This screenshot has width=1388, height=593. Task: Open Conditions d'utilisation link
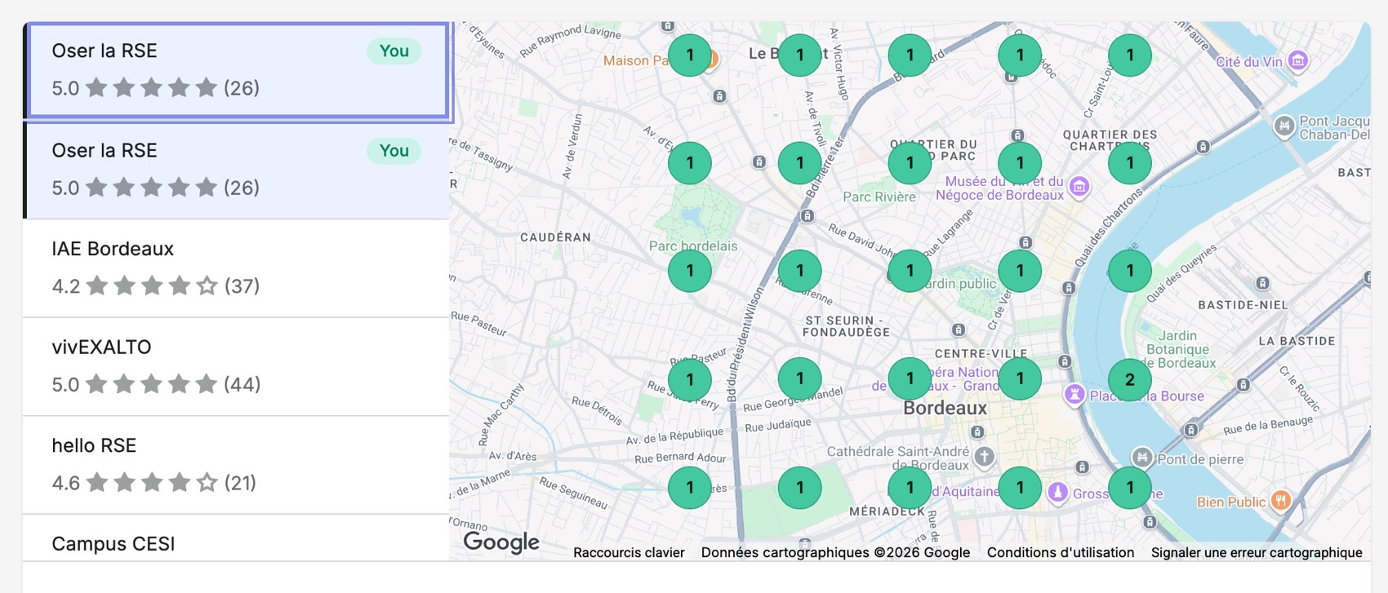click(1061, 552)
